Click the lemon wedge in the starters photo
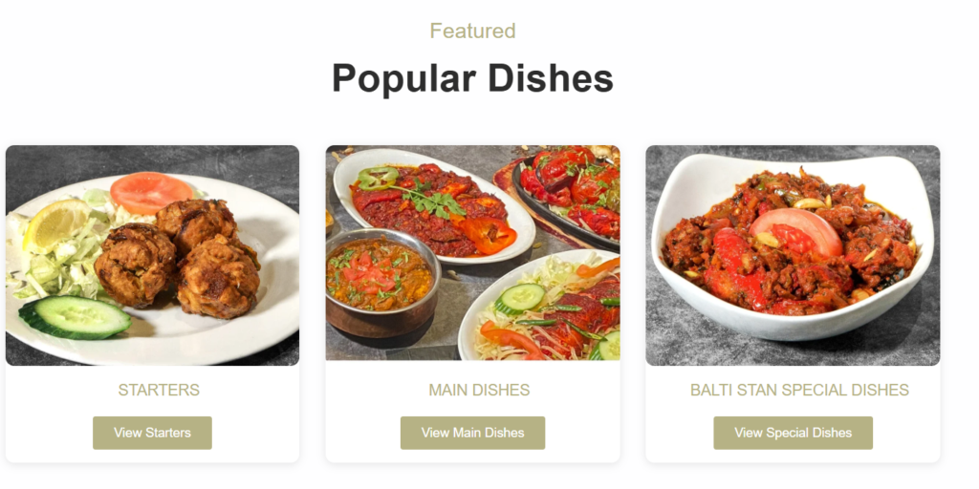The image size is (979, 489). click(x=56, y=224)
